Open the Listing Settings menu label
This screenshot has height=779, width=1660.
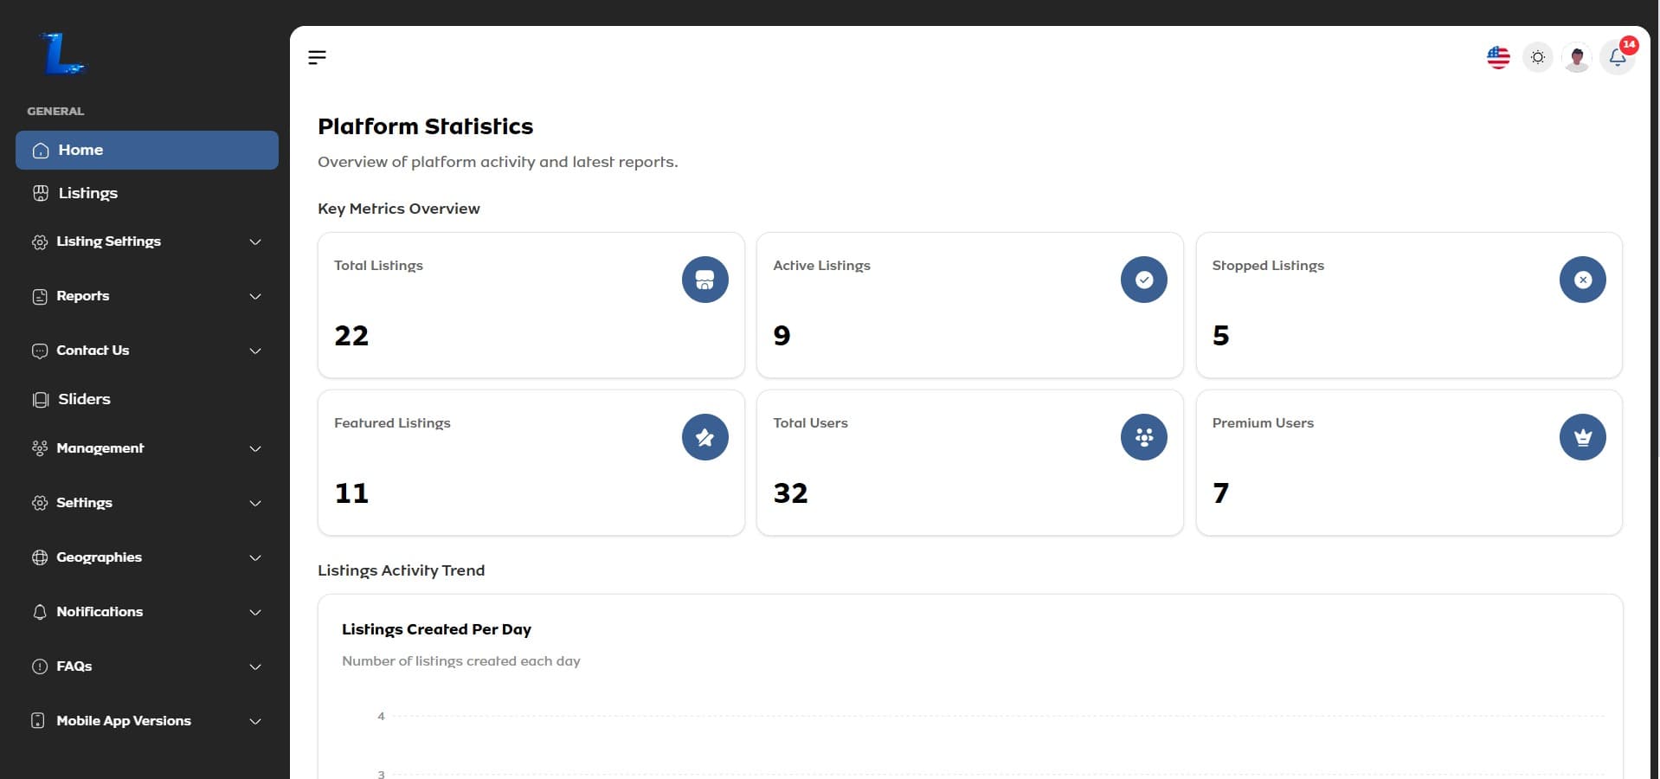(x=109, y=241)
